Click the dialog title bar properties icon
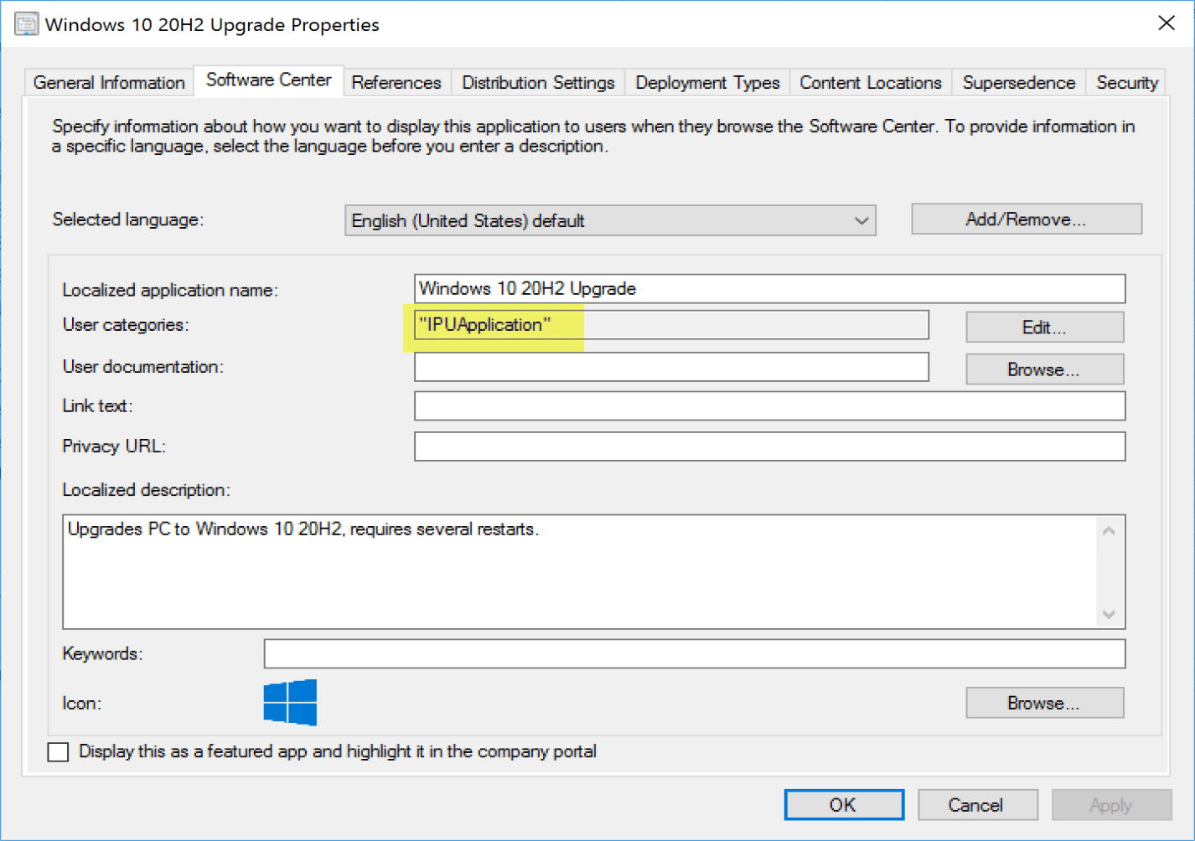1195x841 pixels. pyautogui.click(x=26, y=24)
